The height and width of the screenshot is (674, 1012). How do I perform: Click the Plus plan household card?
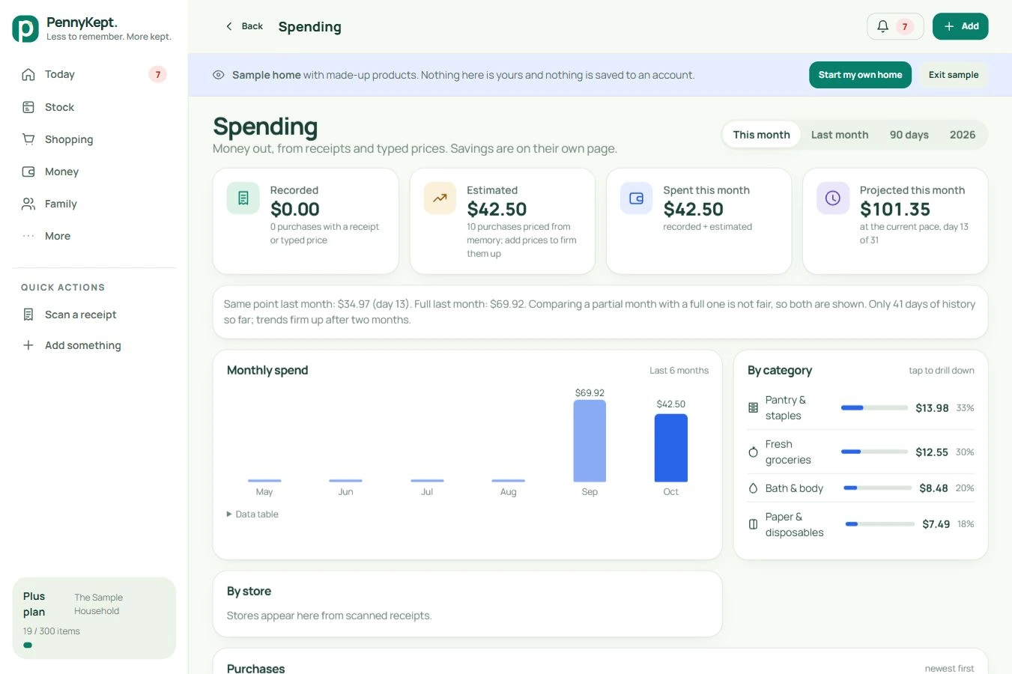click(x=94, y=618)
